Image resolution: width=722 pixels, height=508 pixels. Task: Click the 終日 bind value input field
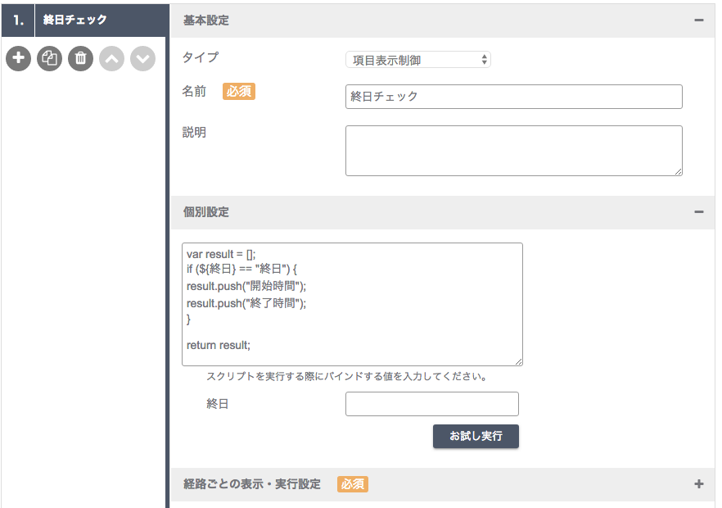point(432,404)
